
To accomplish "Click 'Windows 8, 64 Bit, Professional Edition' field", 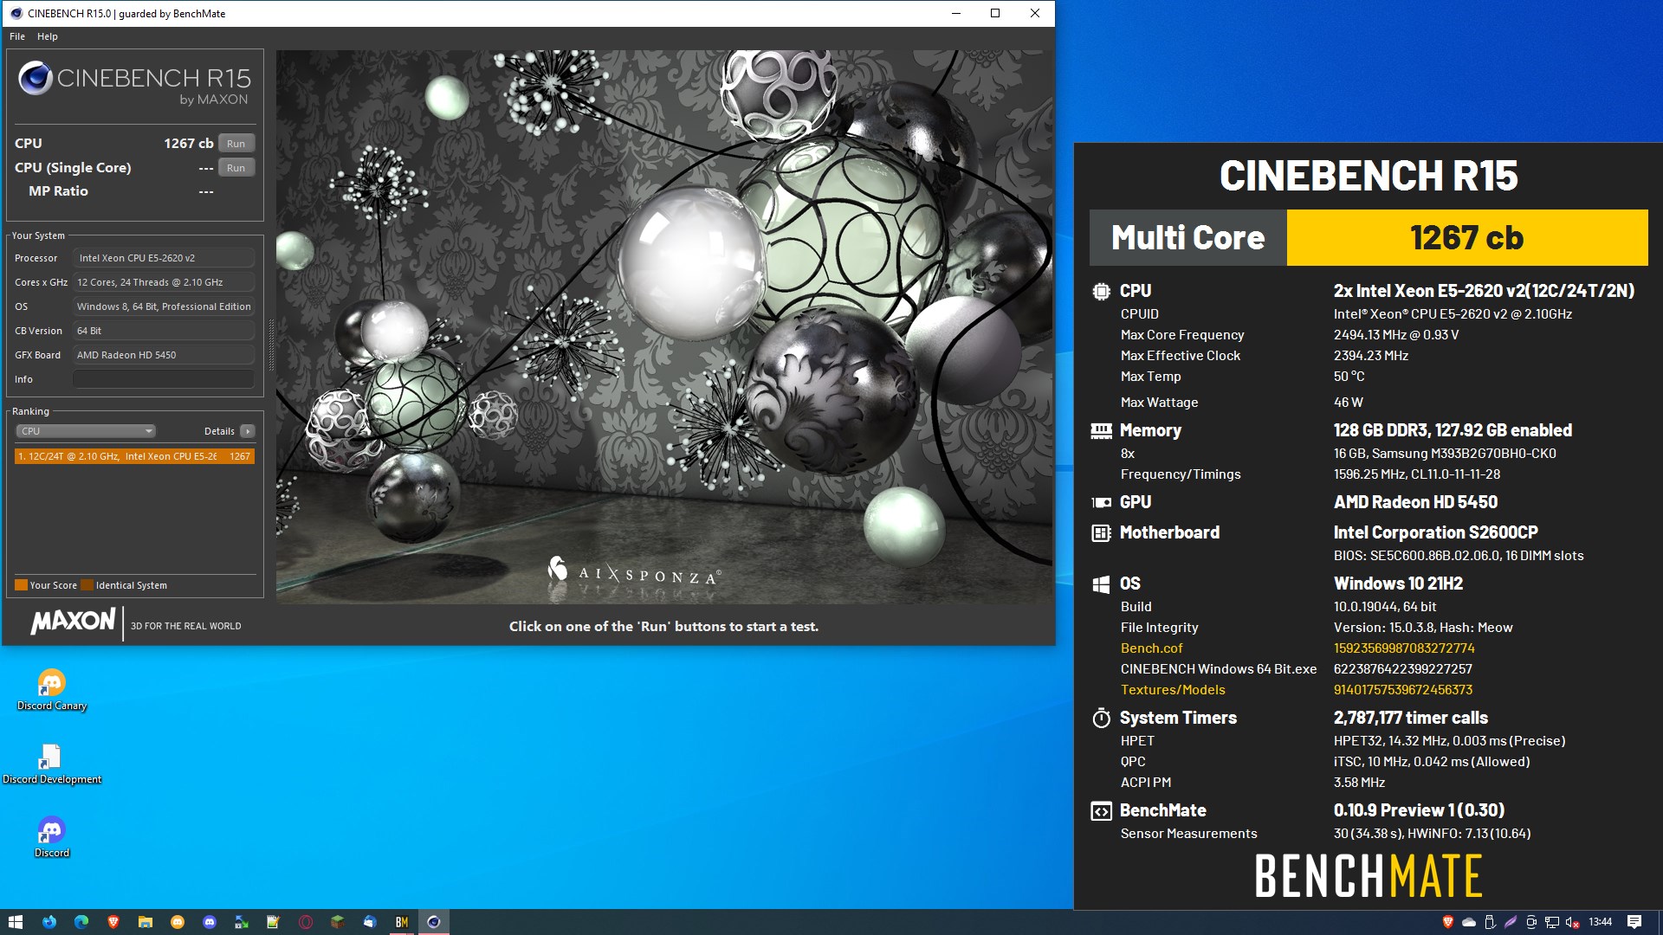I will click(x=164, y=306).
